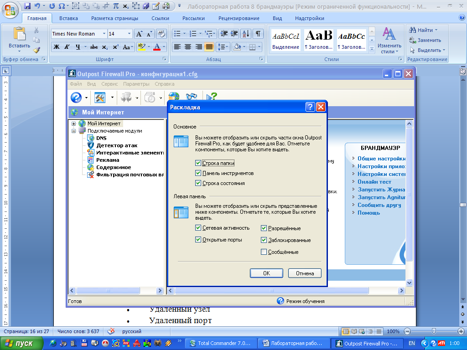Enable Сообщённые checkbox

[x=264, y=252]
